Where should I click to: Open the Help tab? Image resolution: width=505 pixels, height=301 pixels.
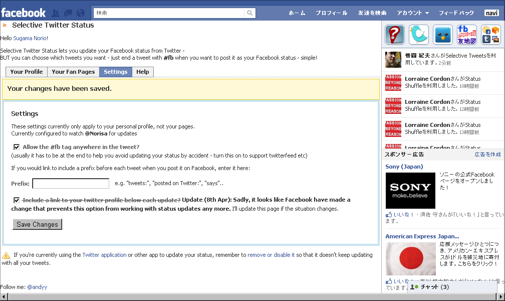(143, 72)
